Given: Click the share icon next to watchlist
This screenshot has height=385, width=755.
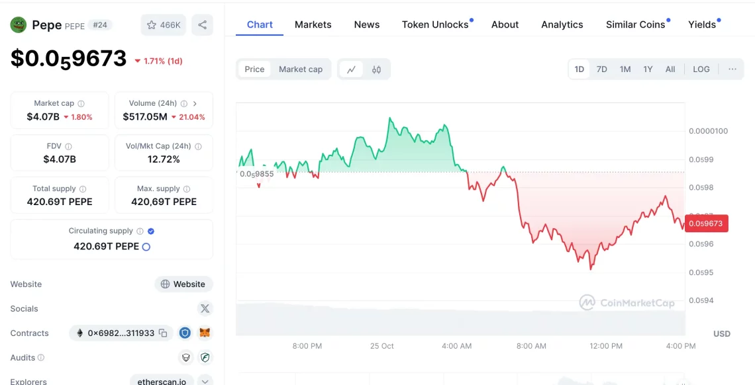Looking at the screenshot, I should (202, 25).
